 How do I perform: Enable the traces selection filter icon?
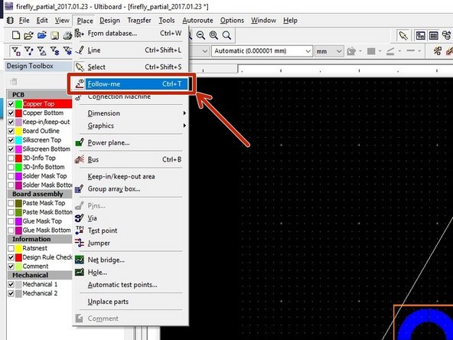(x=28, y=51)
